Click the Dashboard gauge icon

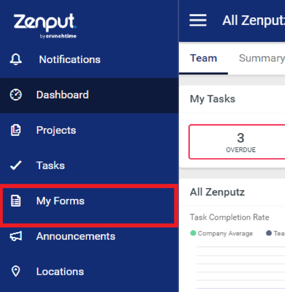pyautogui.click(x=16, y=95)
